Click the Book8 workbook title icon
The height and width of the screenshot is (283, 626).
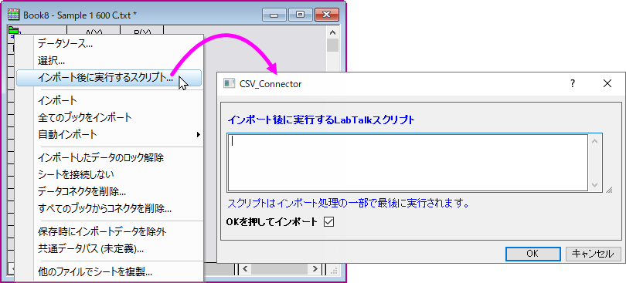coord(14,15)
